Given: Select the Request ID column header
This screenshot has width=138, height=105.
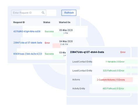Looking at the screenshot, I should pyautogui.click(x=19, y=22).
